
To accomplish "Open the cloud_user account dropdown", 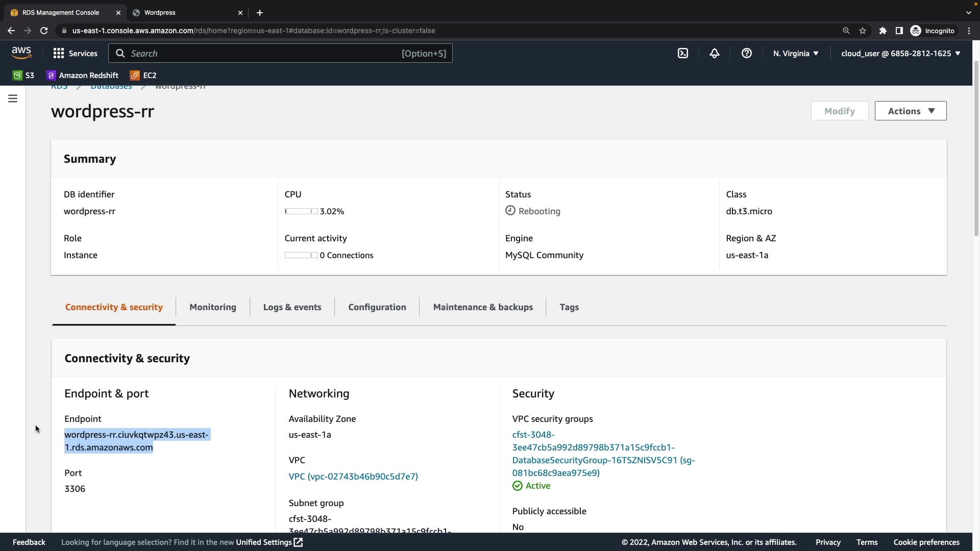I will [900, 53].
